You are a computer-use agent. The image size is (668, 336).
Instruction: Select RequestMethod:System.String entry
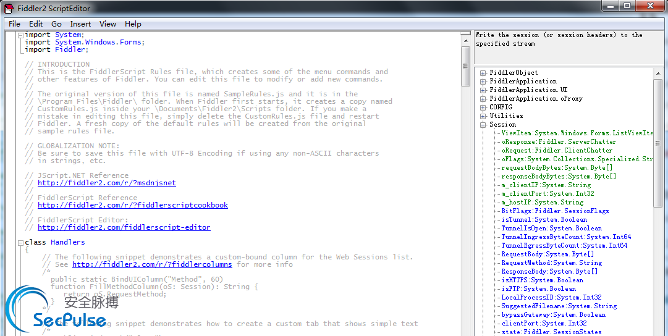[552, 262]
